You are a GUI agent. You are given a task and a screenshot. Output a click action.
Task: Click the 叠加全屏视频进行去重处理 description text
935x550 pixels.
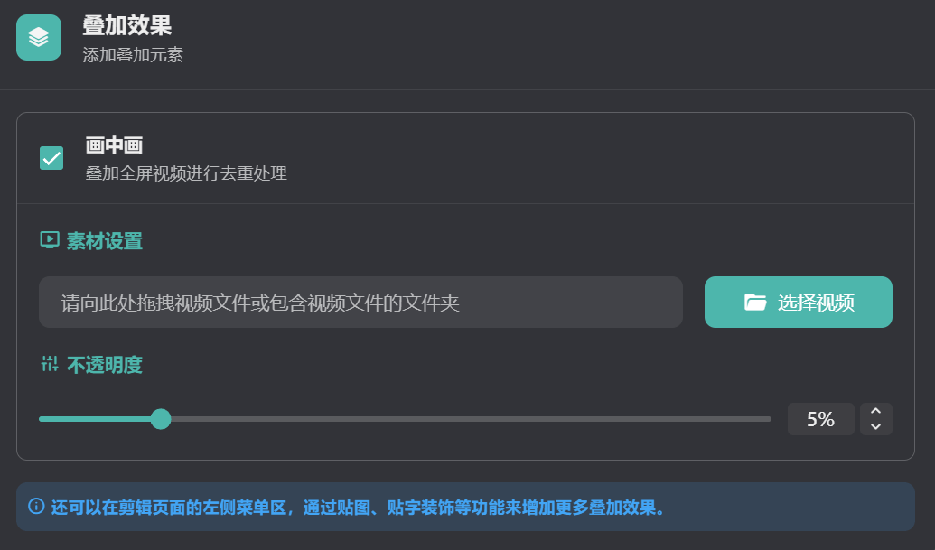[186, 172]
